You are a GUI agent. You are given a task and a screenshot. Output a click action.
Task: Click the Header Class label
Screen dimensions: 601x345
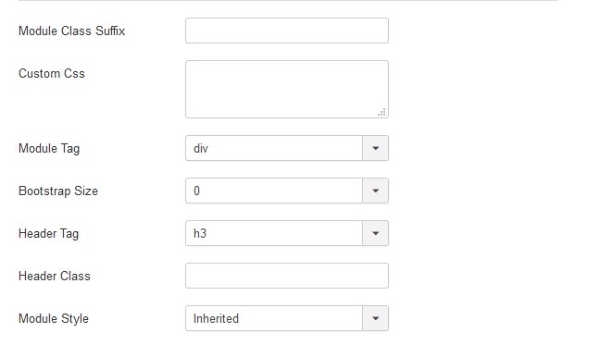click(55, 276)
